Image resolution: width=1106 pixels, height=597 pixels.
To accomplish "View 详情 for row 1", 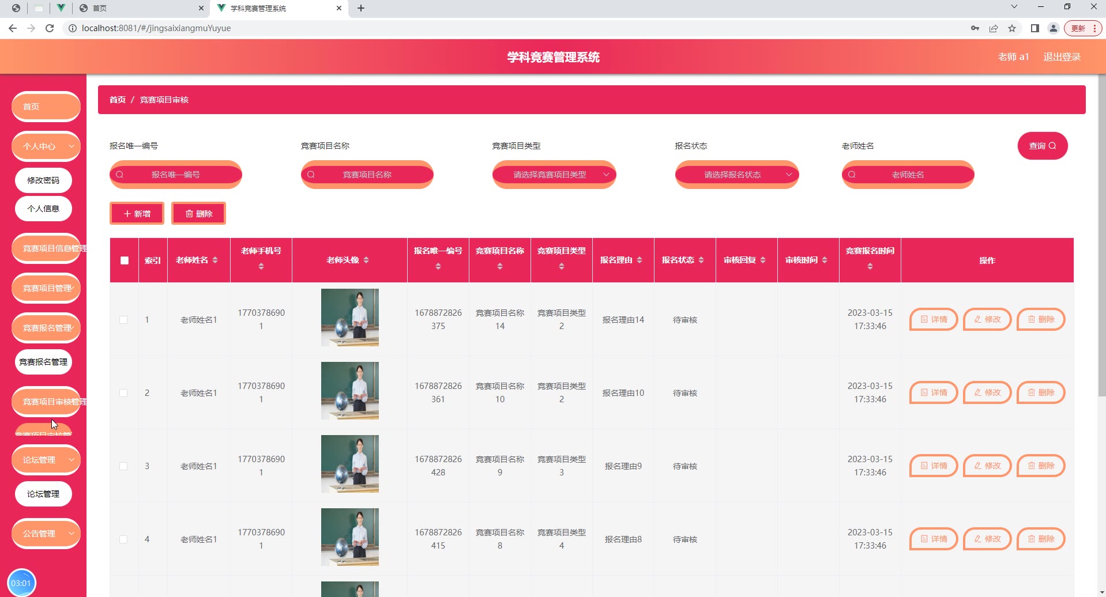I will (934, 319).
